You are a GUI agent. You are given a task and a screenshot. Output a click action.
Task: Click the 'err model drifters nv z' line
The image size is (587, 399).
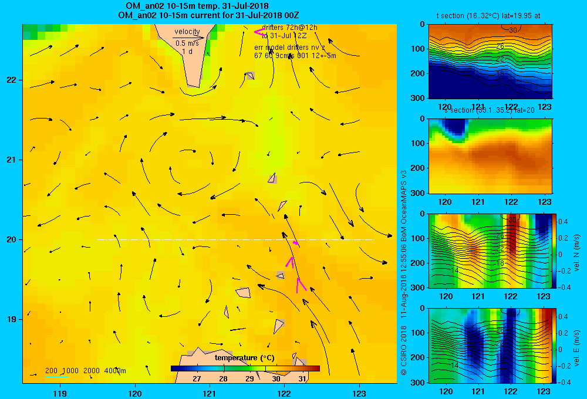tap(289, 48)
